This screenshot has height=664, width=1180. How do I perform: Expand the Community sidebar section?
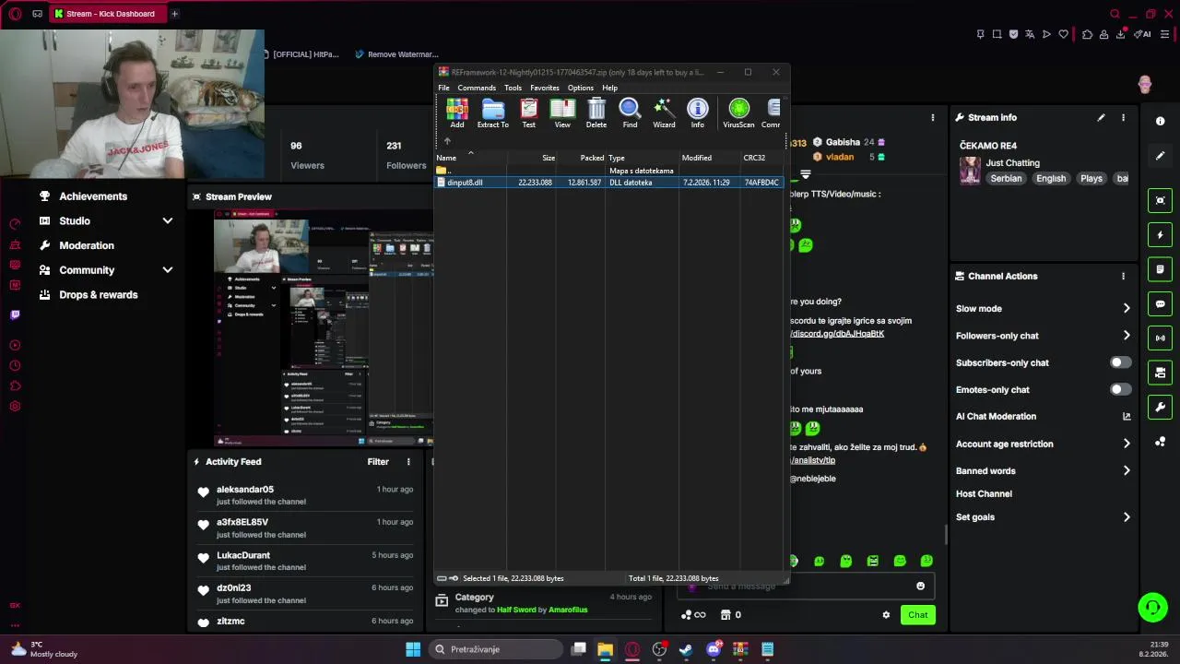[x=168, y=270]
